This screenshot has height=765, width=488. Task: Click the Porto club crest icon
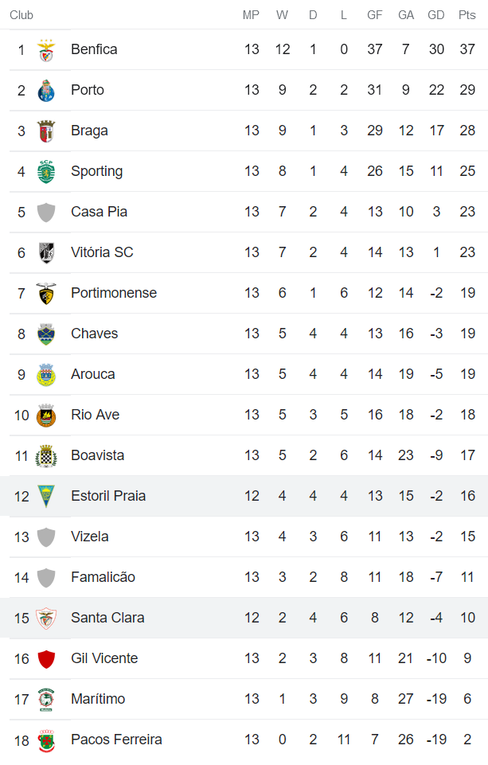coord(46,91)
